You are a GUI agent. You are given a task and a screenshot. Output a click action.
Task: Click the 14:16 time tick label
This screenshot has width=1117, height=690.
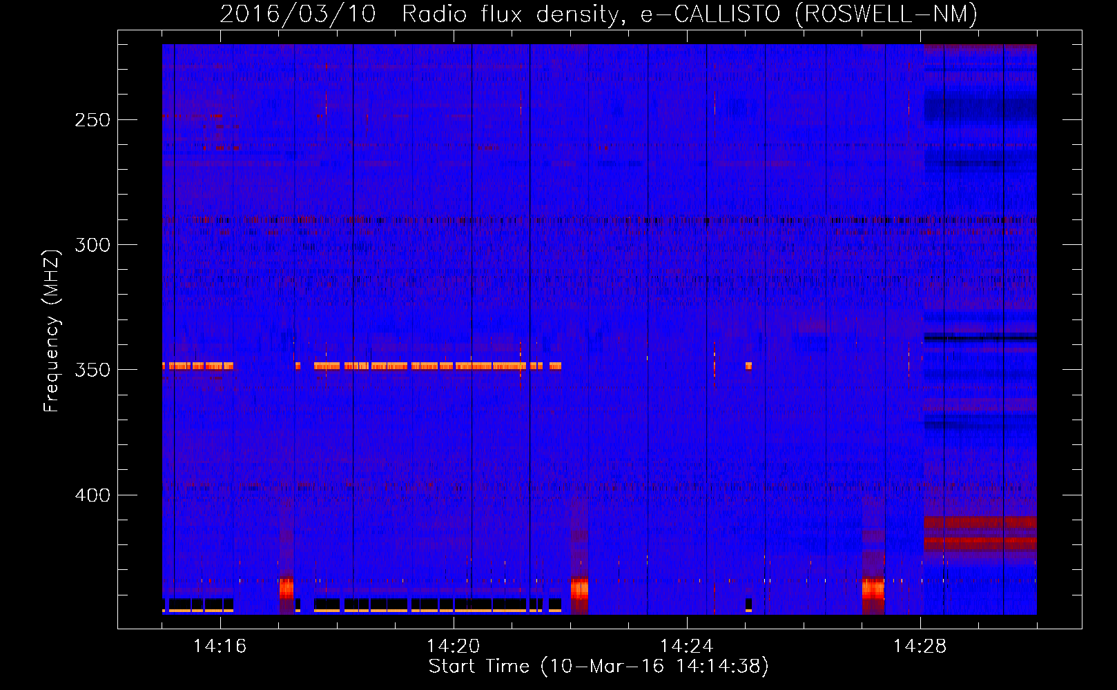tap(220, 647)
